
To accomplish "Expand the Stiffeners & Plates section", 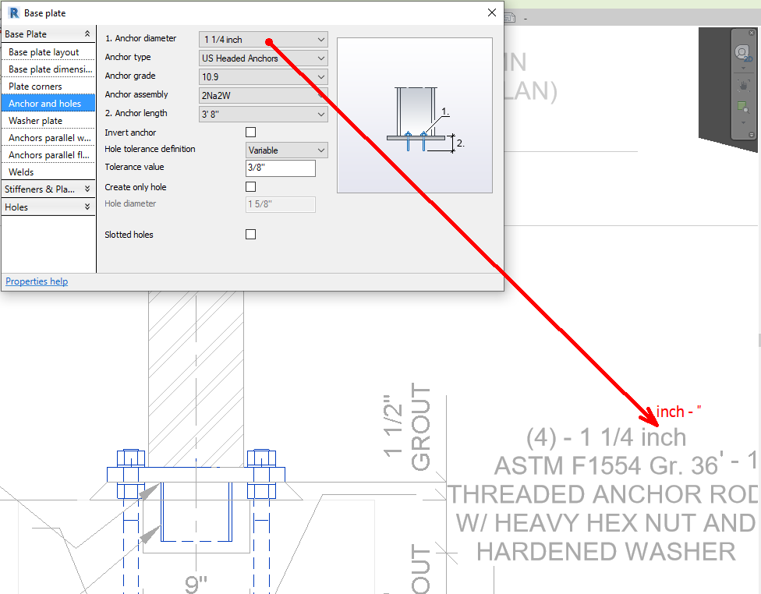I will tap(48, 189).
